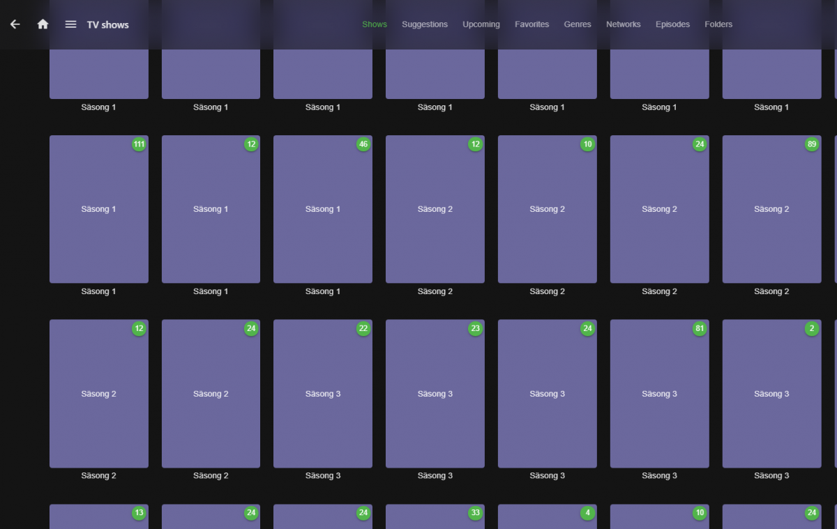Switch to the Genres tab
The image size is (837, 529).
pos(578,24)
